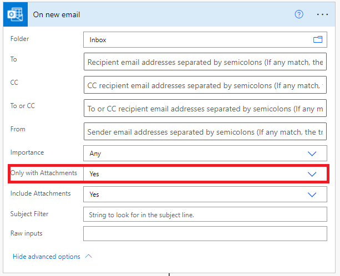Viewport: 340px width, 276px height.
Task: Click the Yes value in Include Attachments
Action: [x=94, y=195]
